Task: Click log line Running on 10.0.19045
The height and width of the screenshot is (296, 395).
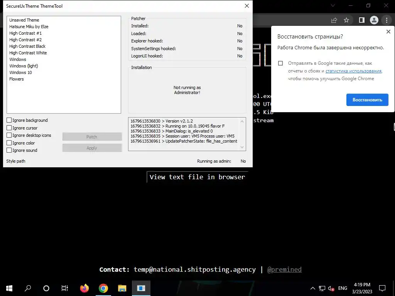Action: 177,126
